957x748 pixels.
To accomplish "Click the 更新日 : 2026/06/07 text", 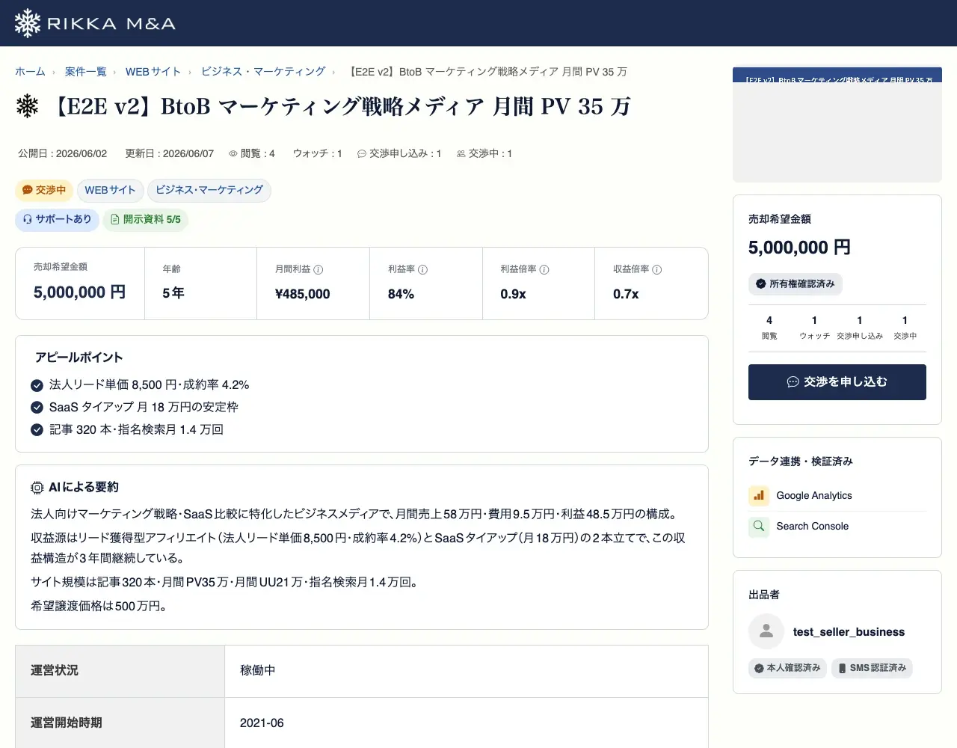I will tap(170, 153).
